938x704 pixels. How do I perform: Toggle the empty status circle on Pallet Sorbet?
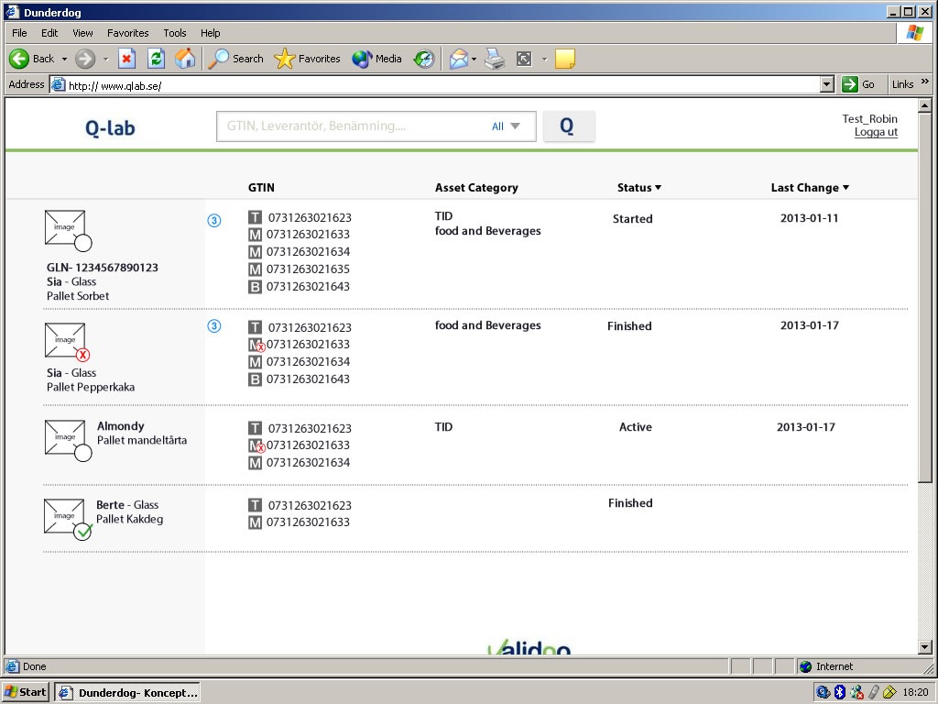(83, 243)
